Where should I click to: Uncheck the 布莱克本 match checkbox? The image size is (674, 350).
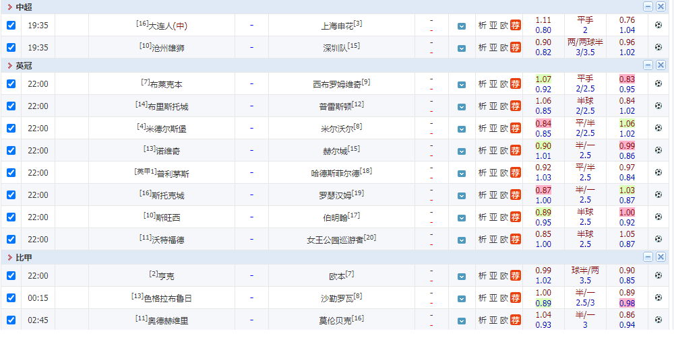[11, 83]
